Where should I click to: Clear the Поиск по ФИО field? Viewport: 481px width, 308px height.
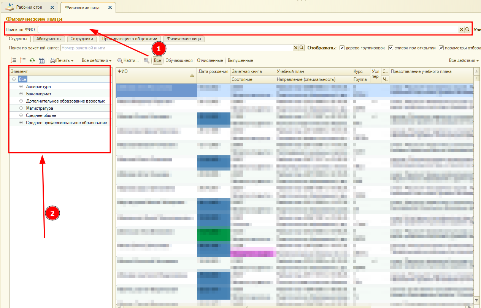pos(462,30)
